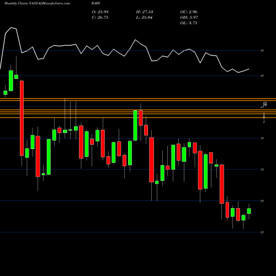Click the white indicator line's highest peak
Viewport: 276px width, 276px height.
click(x=11, y=28)
